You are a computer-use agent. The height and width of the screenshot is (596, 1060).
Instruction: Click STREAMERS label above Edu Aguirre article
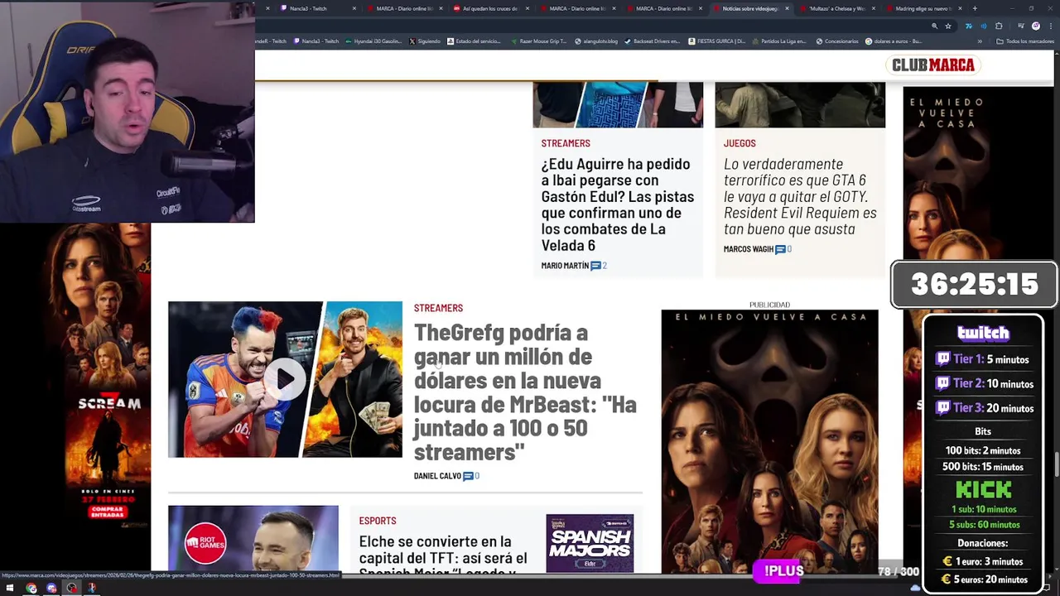coord(566,143)
